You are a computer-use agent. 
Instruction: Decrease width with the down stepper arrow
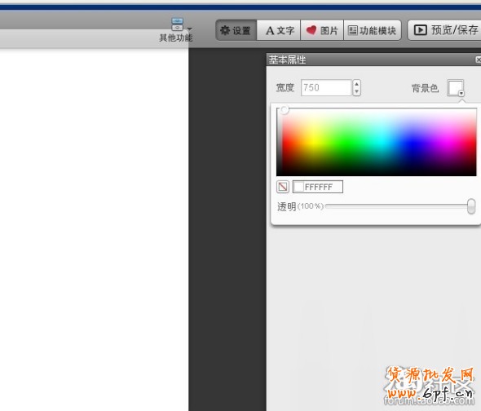click(356, 92)
